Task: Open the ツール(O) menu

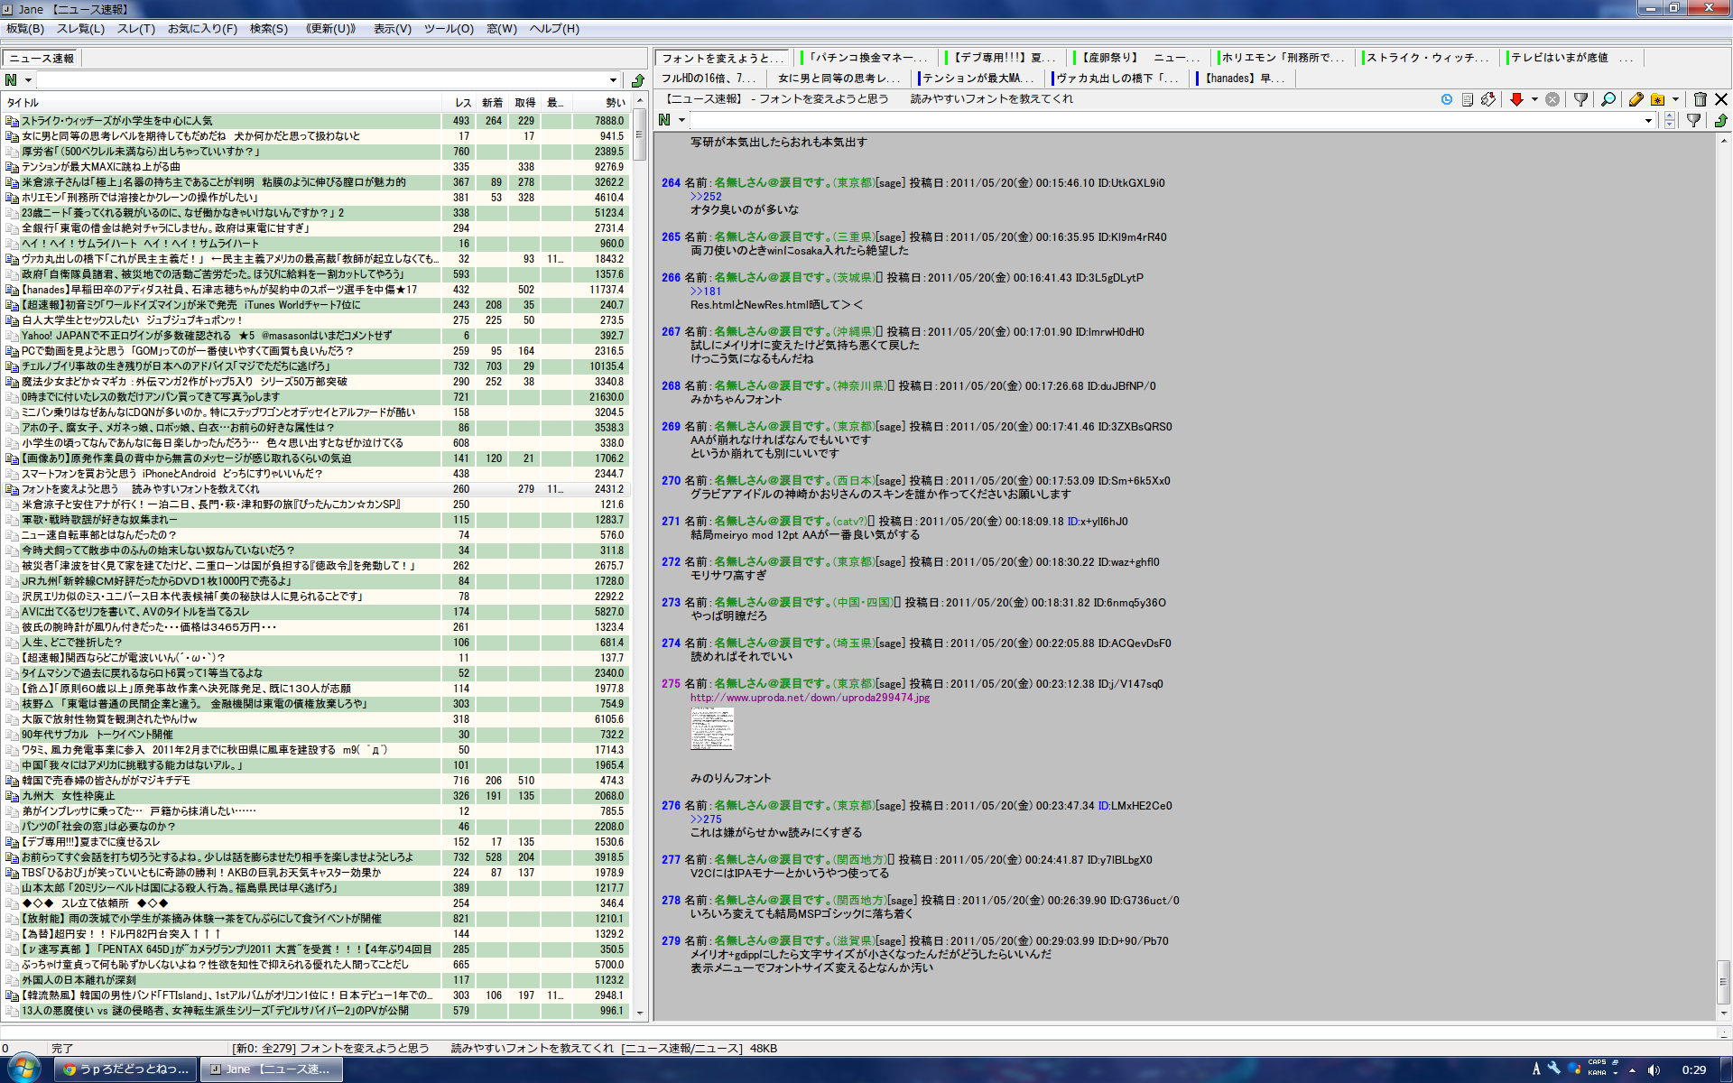Action: tap(449, 29)
